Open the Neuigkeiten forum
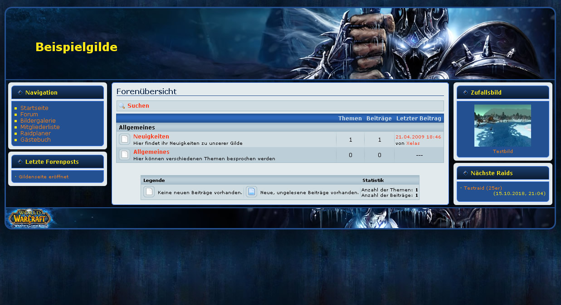 151,136
